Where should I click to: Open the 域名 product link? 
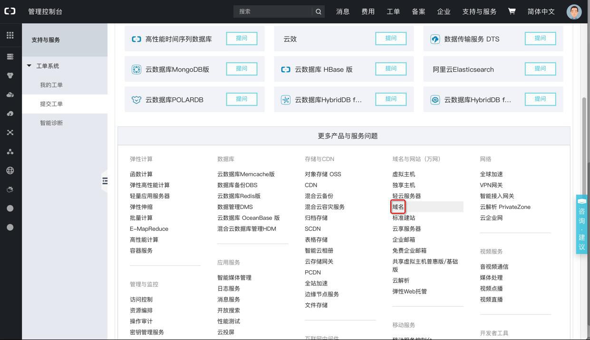398,207
